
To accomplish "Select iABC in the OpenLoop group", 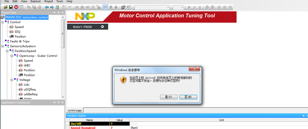I will point(27,65).
